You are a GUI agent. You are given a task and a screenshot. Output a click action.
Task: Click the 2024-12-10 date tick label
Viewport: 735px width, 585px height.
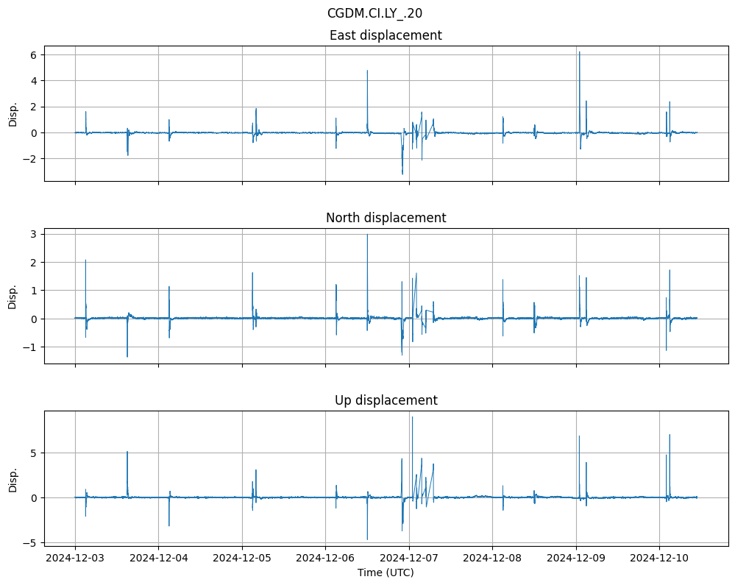[659, 558]
